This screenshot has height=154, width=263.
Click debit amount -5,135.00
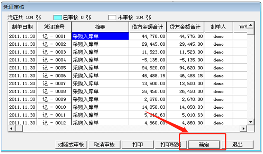point(154,60)
